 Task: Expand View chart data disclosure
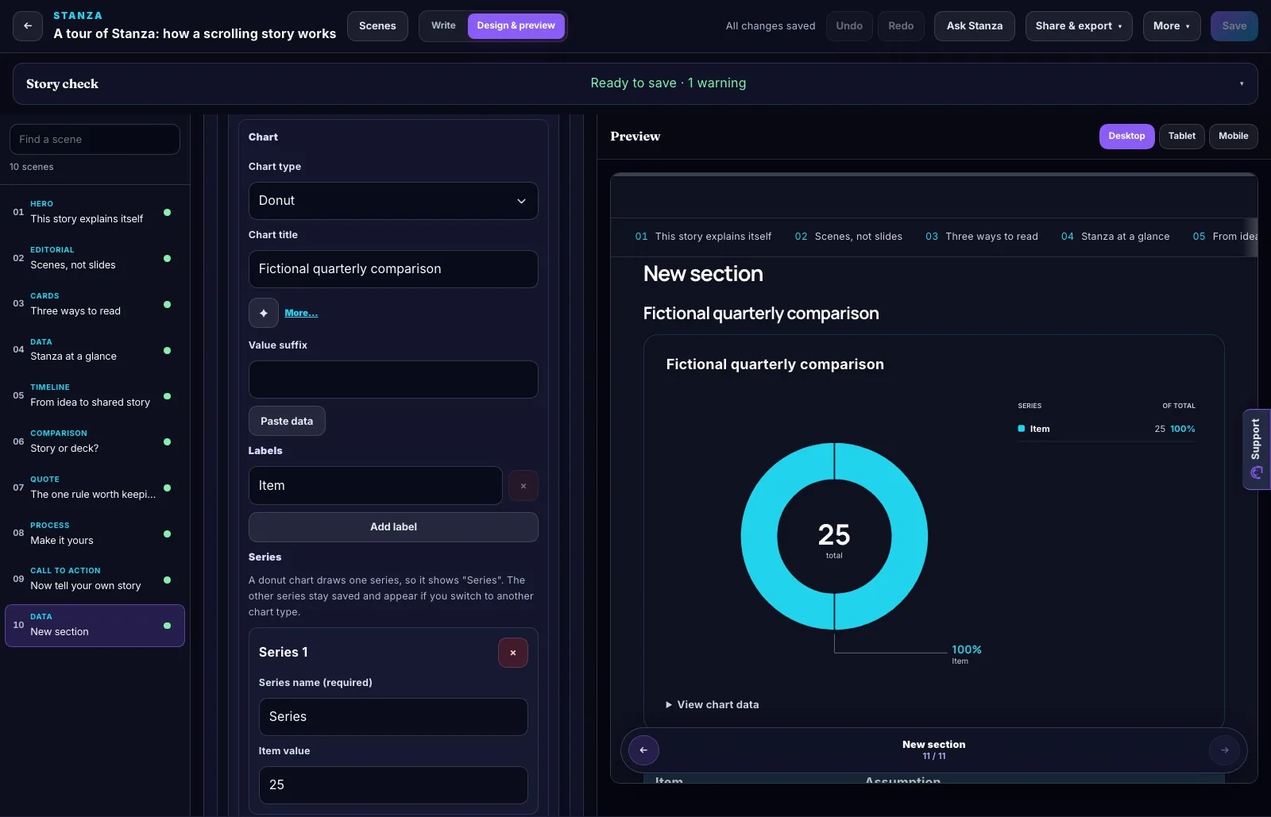click(x=712, y=705)
